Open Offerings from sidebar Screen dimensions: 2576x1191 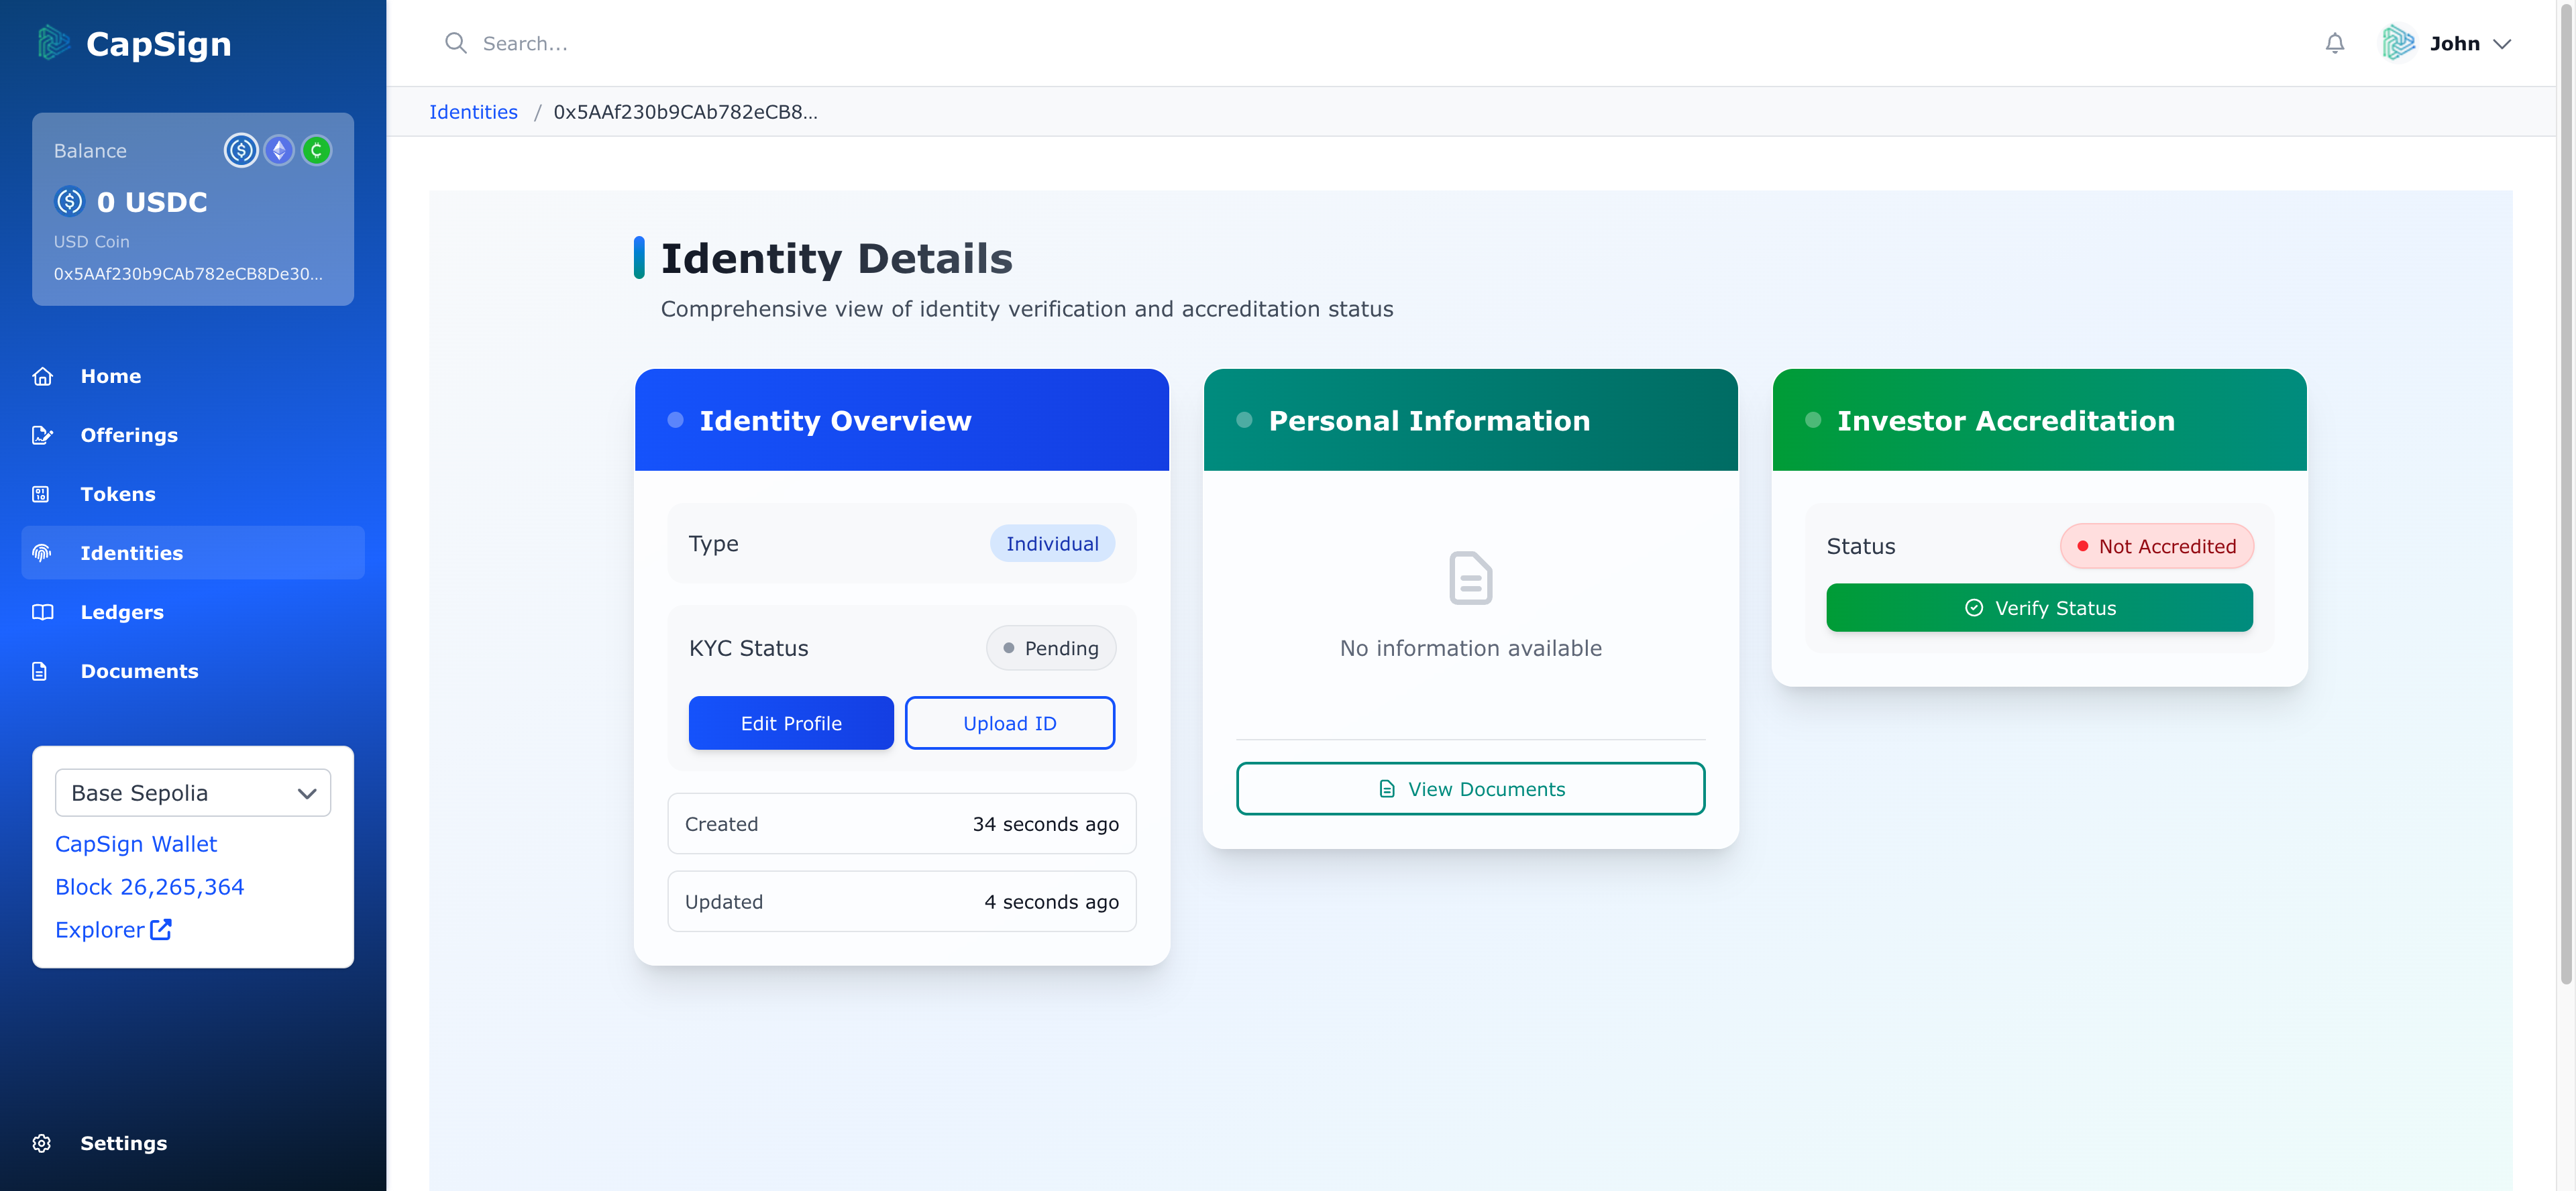pos(193,435)
